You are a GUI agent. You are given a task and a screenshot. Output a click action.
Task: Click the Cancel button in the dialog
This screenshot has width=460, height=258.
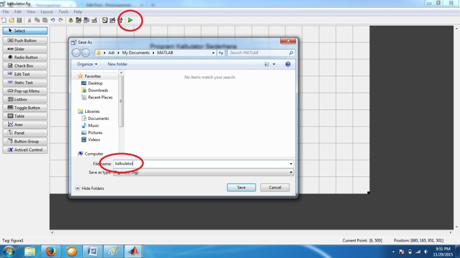coord(274,188)
